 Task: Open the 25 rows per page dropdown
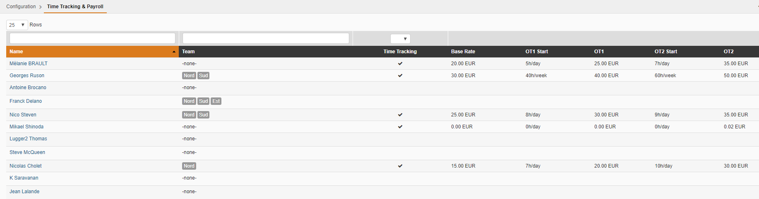tap(17, 25)
